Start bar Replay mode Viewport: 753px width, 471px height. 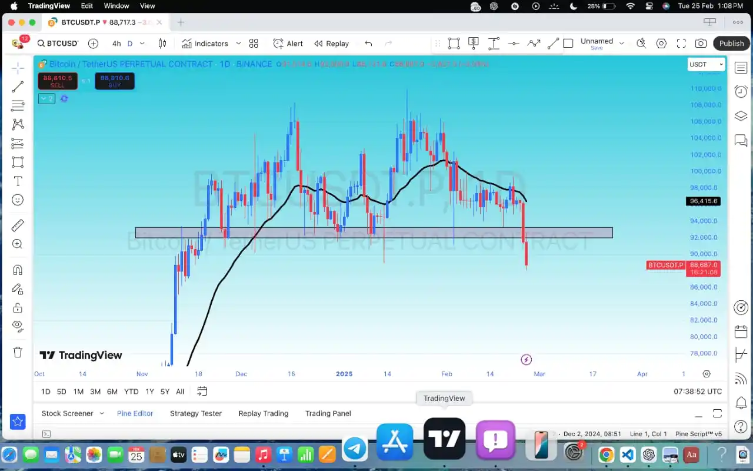pos(332,44)
